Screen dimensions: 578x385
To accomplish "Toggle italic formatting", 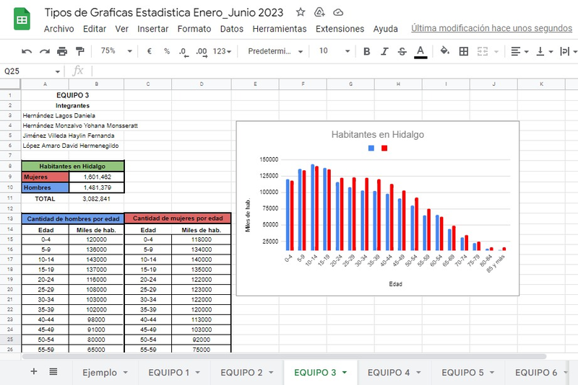I will 384,51.
